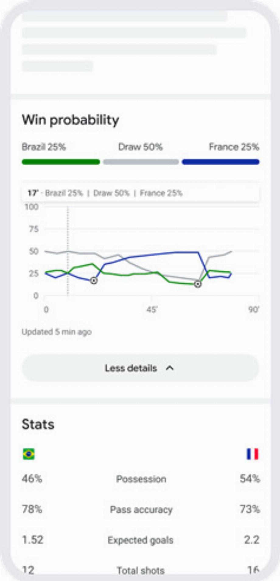Click the Draw 50% label
Screen dimensions: 280x581
[x=140, y=147]
